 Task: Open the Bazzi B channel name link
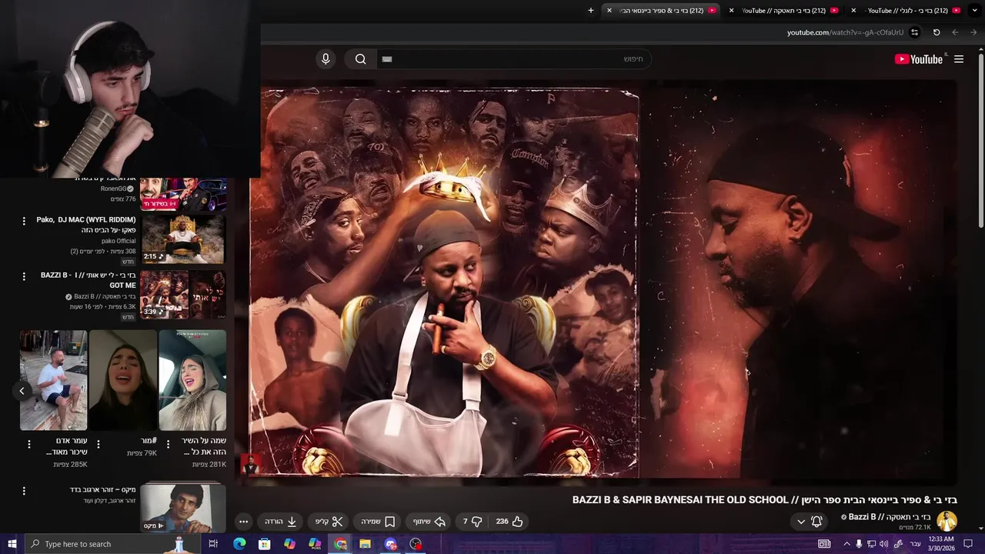click(x=890, y=517)
